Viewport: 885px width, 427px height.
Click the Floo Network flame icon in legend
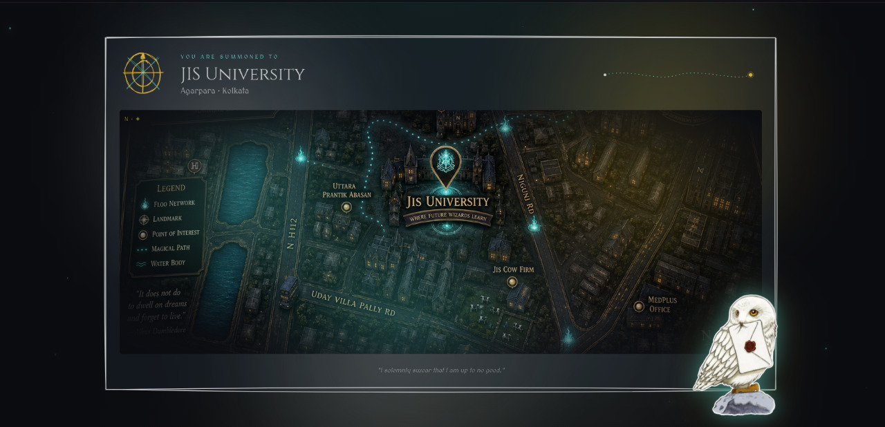144,204
